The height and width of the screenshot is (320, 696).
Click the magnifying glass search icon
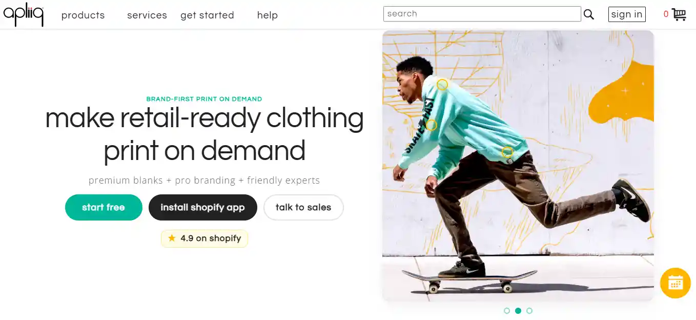point(588,14)
